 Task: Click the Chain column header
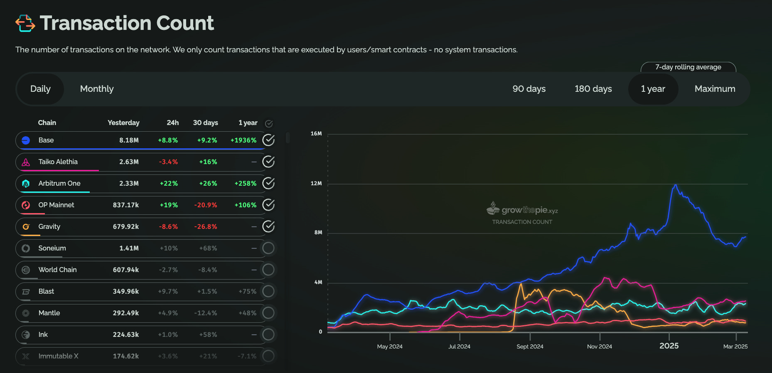(47, 123)
